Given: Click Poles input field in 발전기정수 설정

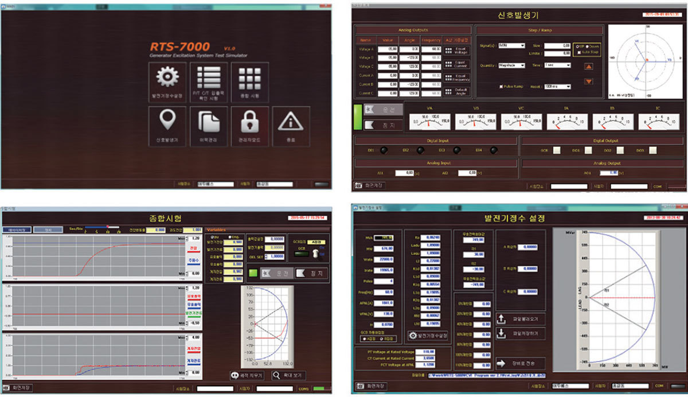Looking at the screenshot, I should (x=384, y=281).
